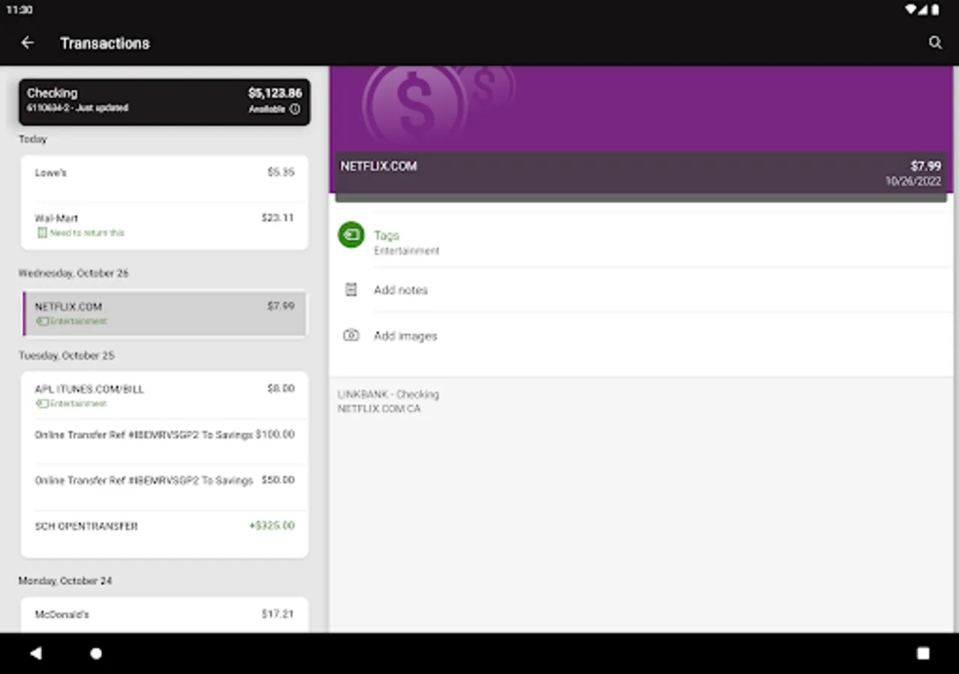Screen dimensions: 959x674
Task: Open the Checking account card
Action: pos(164,102)
